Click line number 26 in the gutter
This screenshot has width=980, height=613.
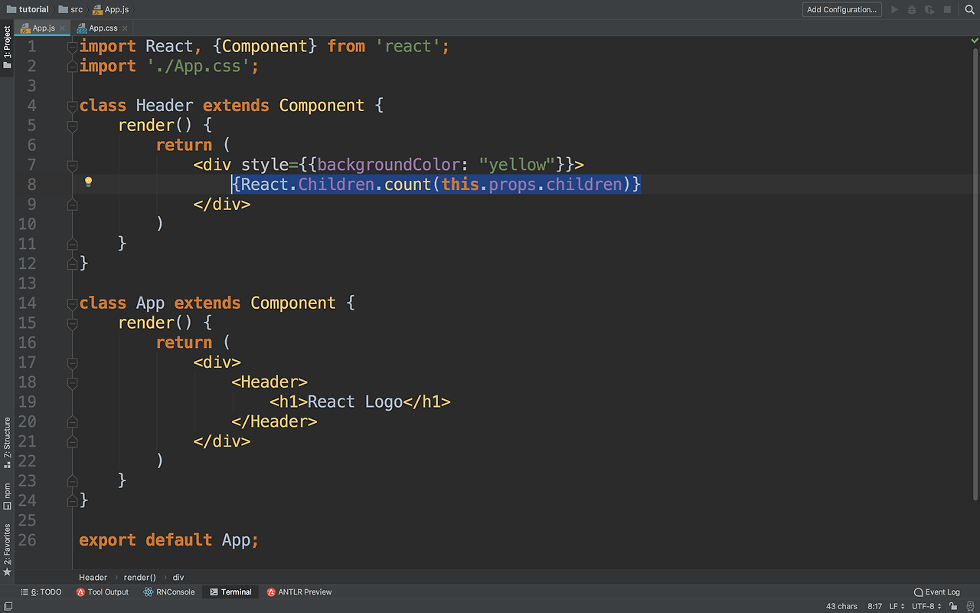click(x=27, y=540)
